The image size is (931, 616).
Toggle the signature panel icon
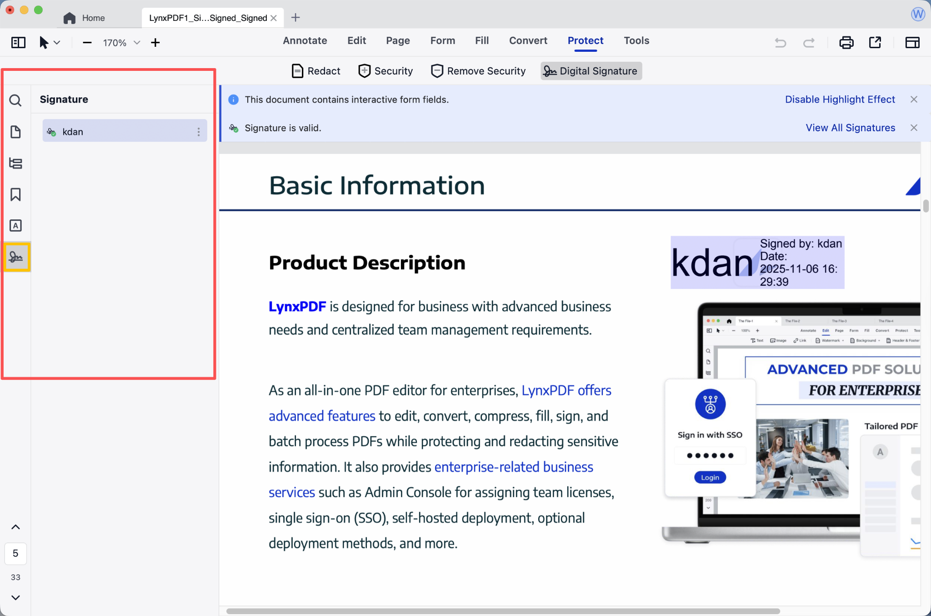point(16,257)
